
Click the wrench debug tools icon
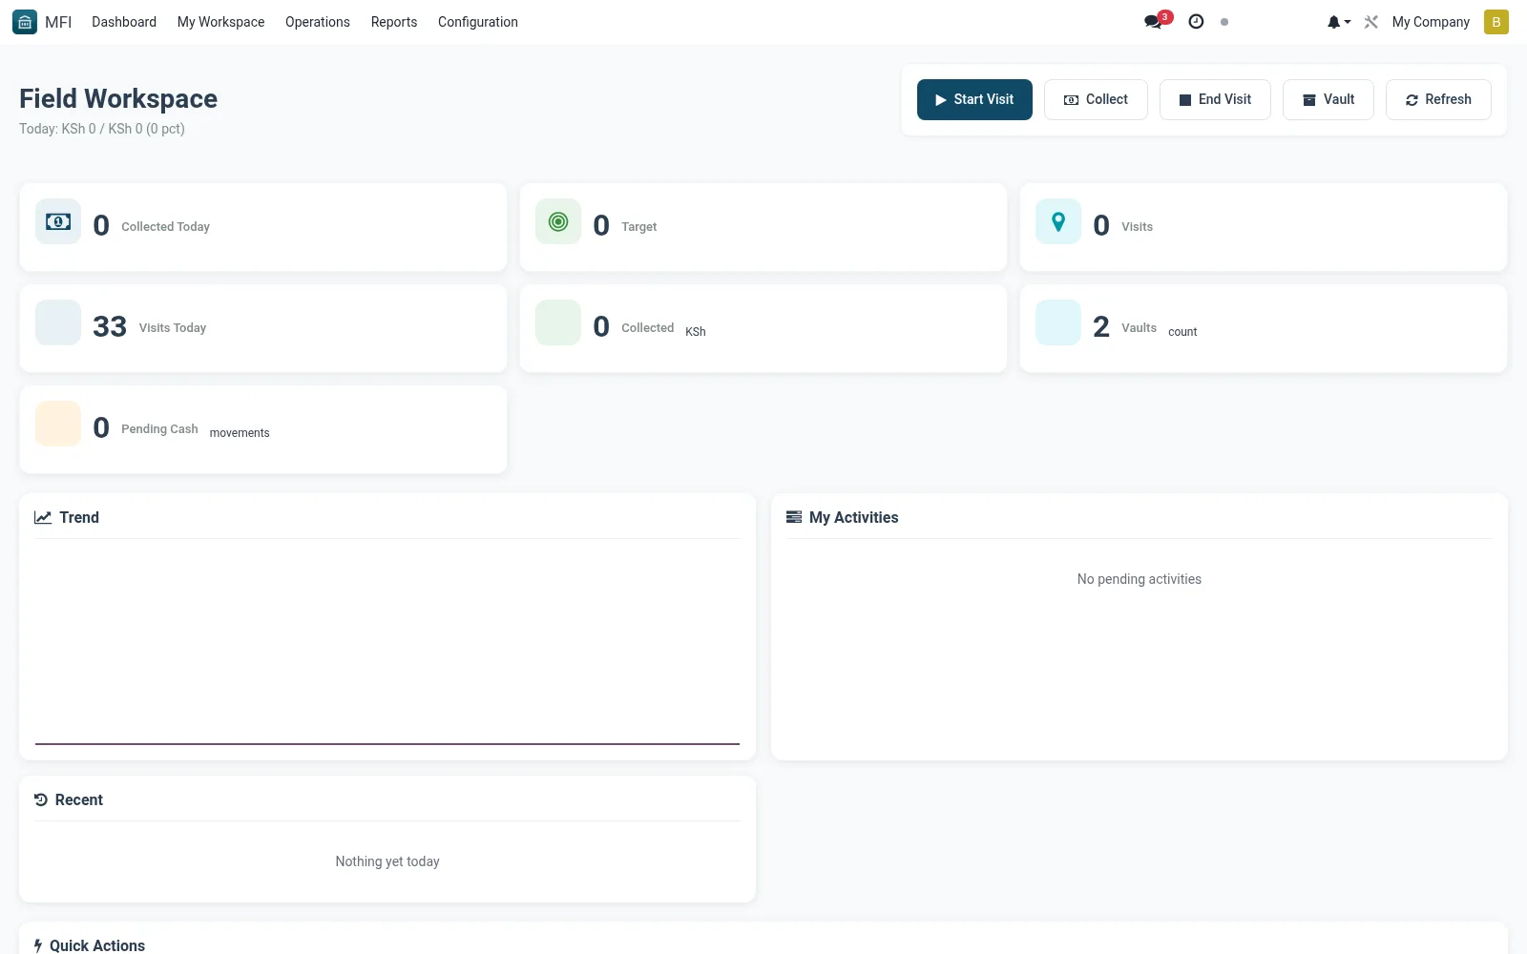click(x=1371, y=22)
